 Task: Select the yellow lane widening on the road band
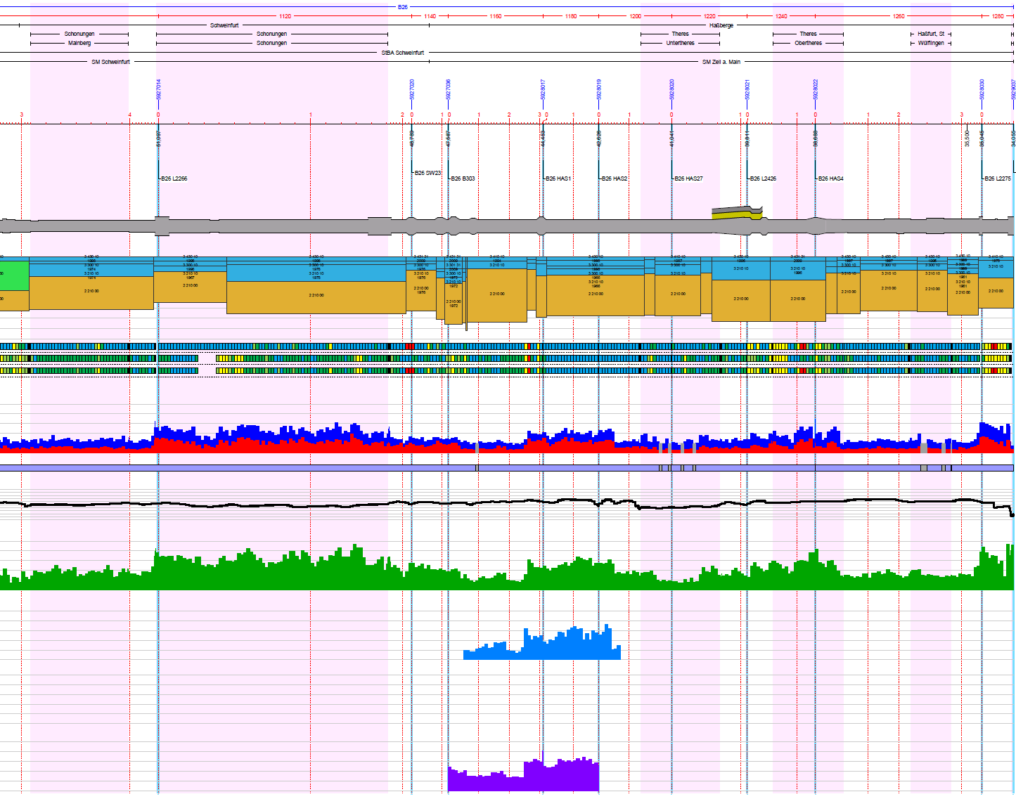pyautogui.click(x=738, y=215)
